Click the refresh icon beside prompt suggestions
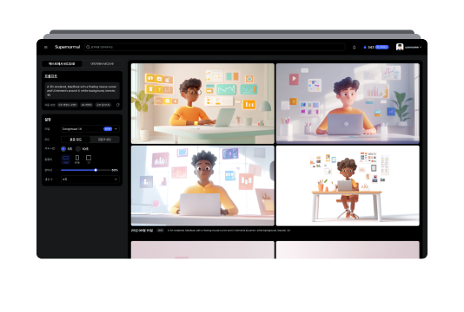The image size is (464, 312). (x=118, y=105)
